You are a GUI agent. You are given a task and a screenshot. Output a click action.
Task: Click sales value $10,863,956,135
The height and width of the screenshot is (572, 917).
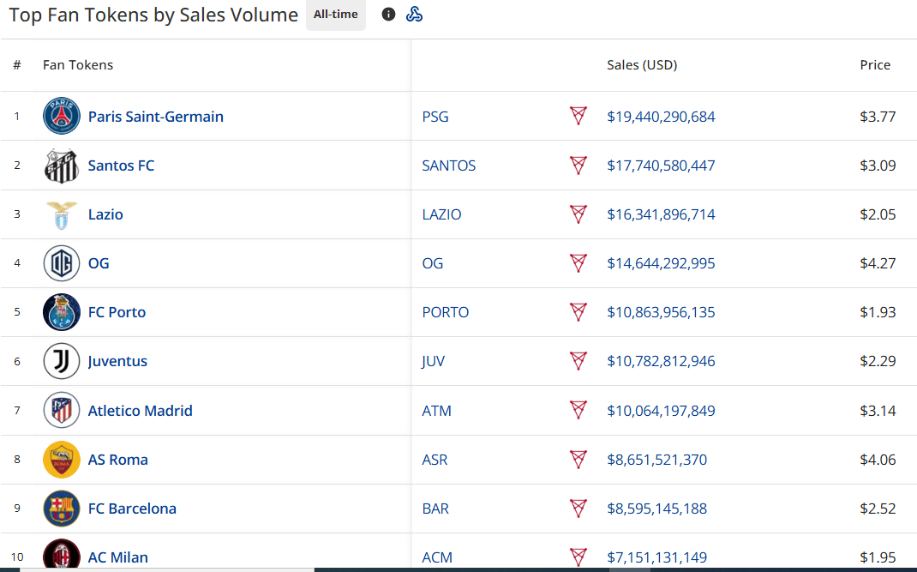661,312
